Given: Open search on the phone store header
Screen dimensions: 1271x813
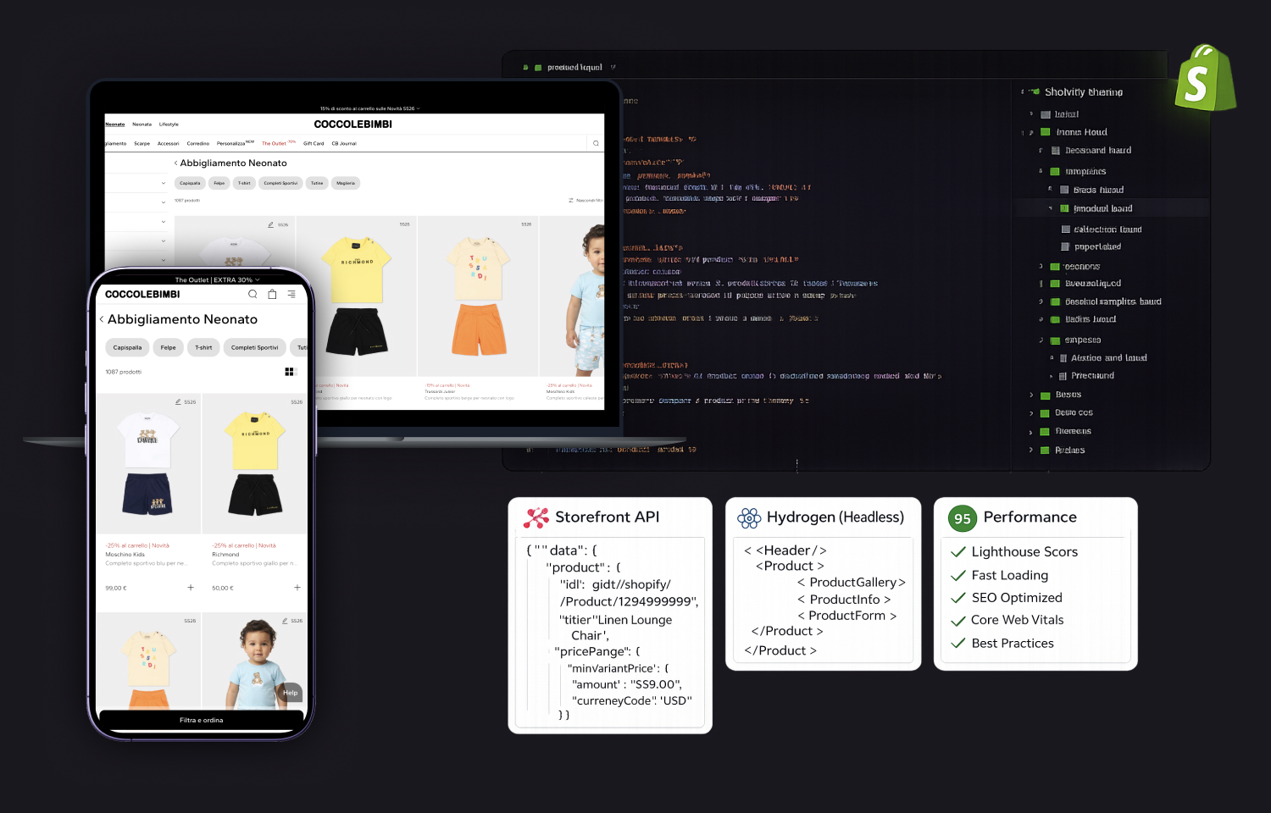Looking at the screenshot, I should click(253, 294).
